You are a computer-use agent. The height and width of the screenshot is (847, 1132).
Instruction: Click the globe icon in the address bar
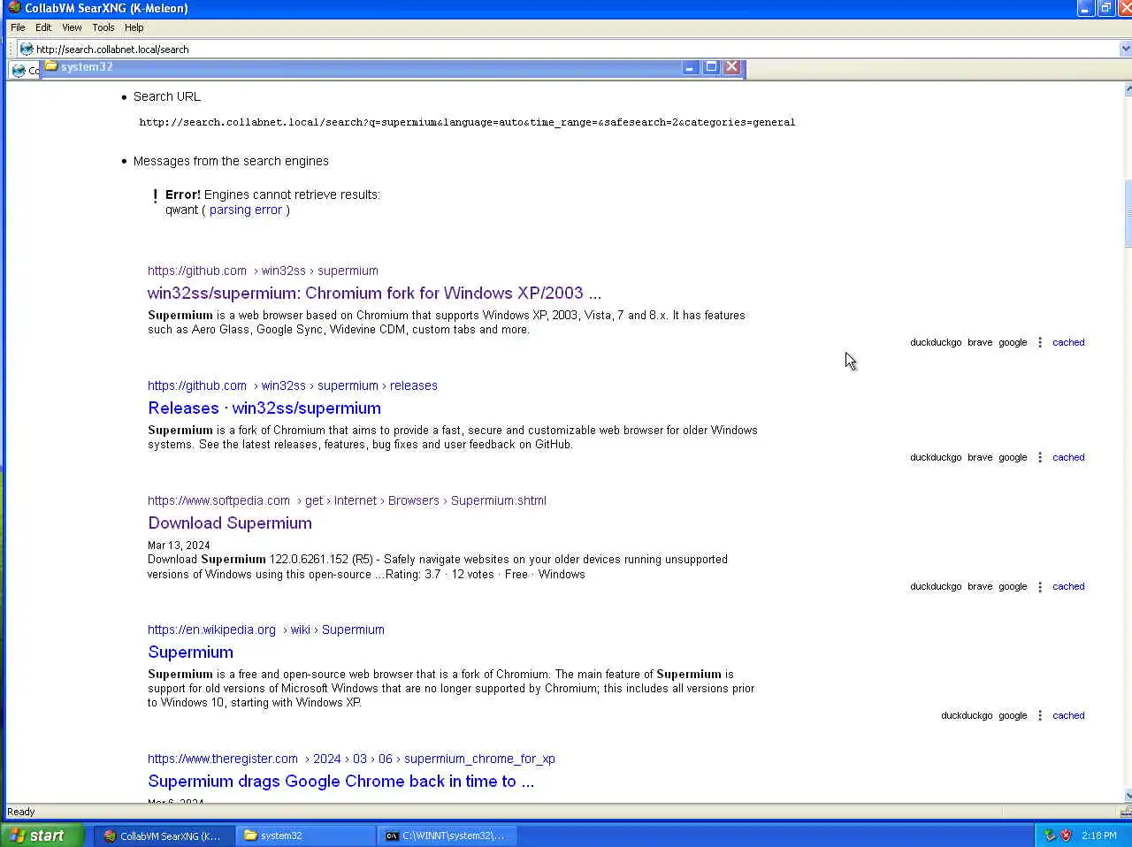[x=27, y=49]
